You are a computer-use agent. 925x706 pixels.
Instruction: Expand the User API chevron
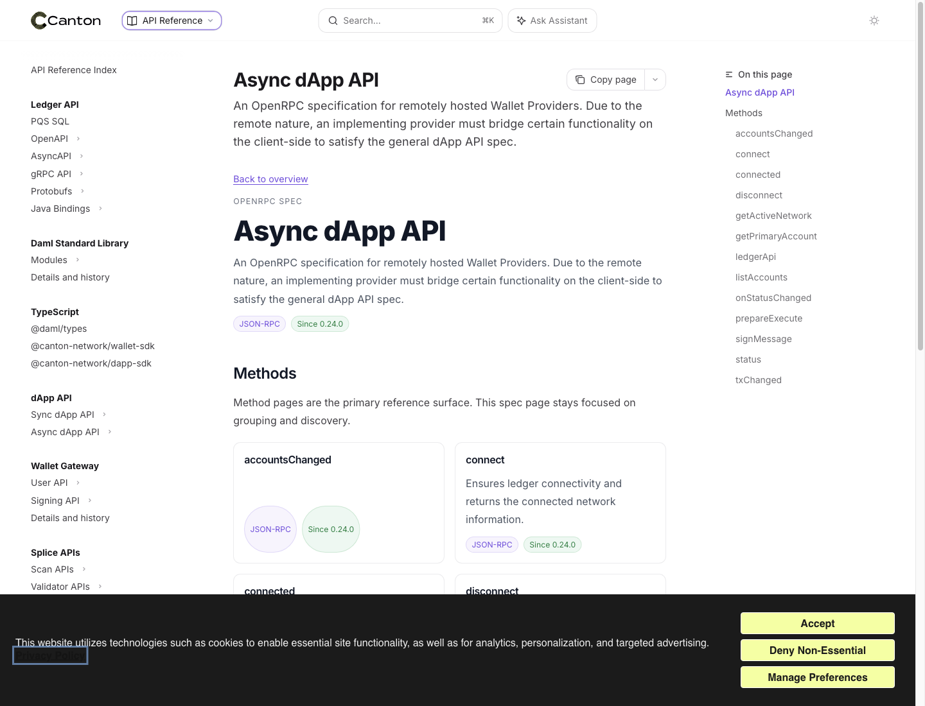78,483
